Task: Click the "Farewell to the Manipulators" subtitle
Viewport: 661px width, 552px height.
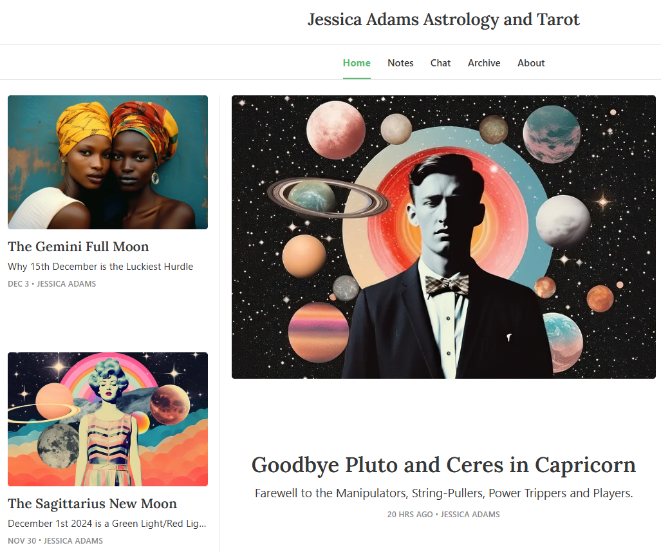Action: click(x=443, y=493)
